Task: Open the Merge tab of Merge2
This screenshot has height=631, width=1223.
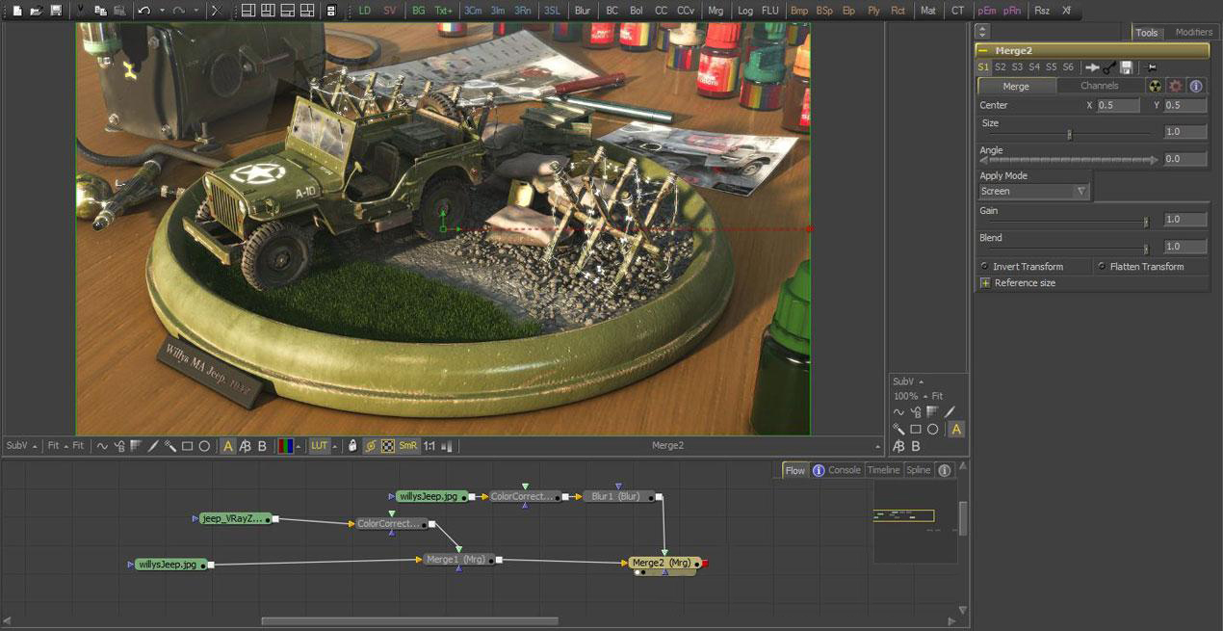Action: click(1016, 86)
